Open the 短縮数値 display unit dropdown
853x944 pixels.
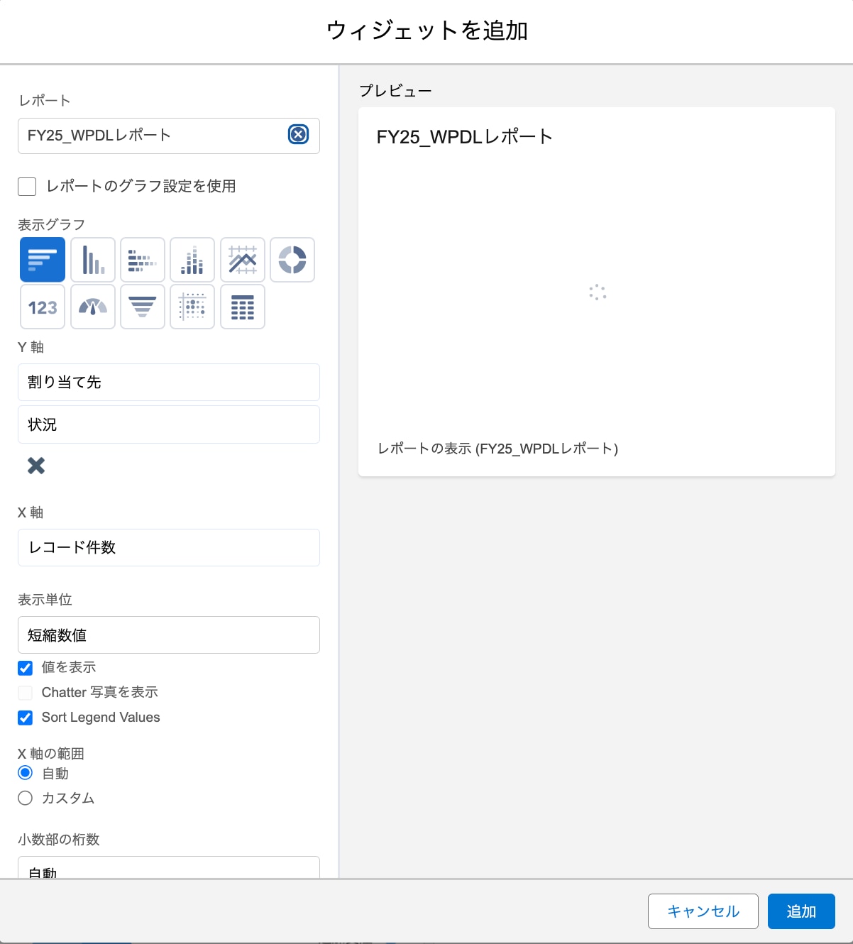tap(169, 635)
